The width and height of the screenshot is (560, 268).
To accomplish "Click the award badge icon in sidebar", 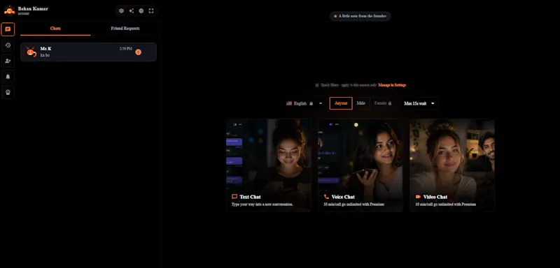I will click(8, 92).
